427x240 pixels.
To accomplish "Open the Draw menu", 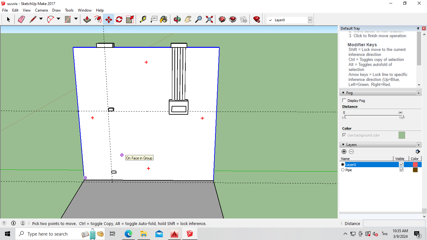I will [x=57, y=10].
